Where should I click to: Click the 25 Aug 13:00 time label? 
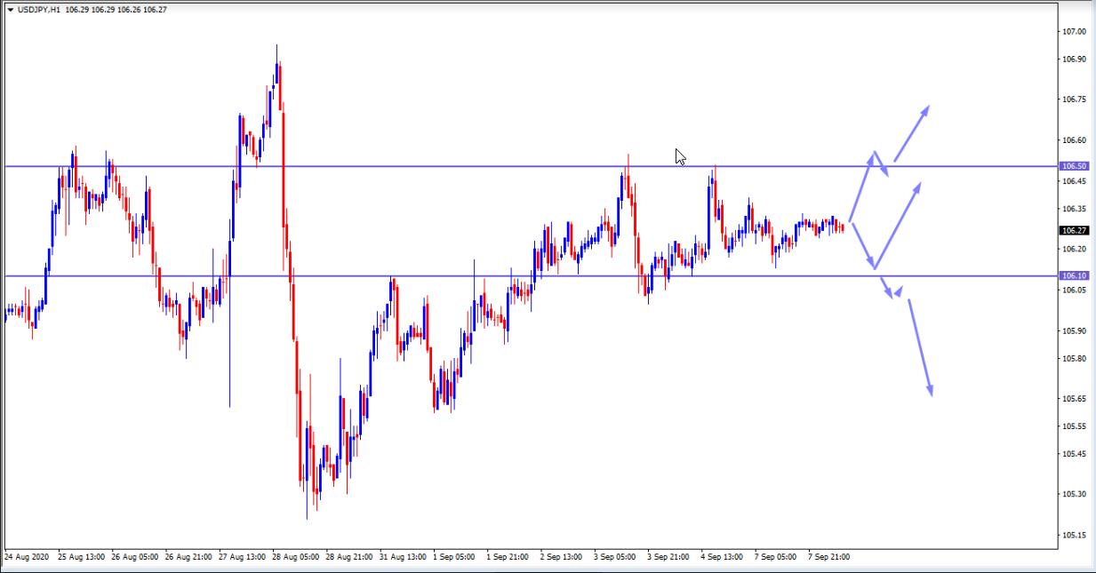[x=82, y=557]
